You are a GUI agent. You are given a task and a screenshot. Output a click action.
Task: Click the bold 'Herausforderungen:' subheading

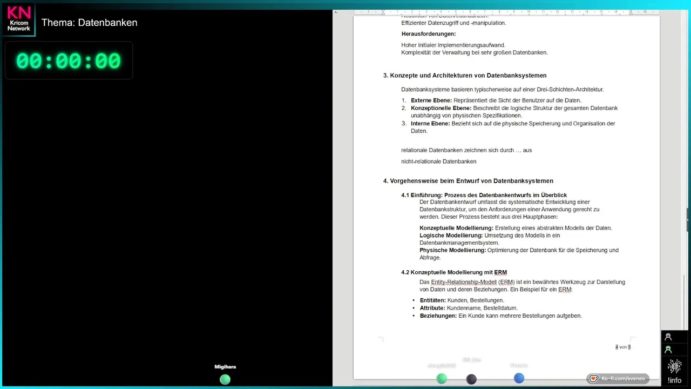[429, 34]
